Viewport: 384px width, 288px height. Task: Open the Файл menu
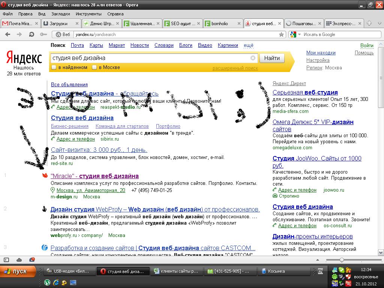click(x=8, y=14)
